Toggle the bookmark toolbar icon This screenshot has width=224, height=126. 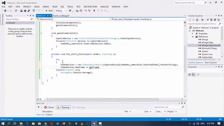pyautogui.click(x=94, y=11)
